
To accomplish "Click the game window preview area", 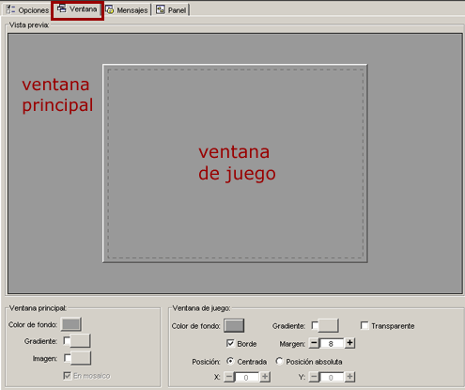I will pyautogui.click(x=235, y=164).
